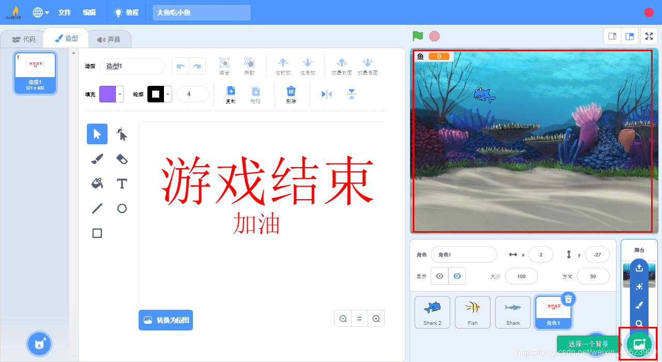The image size is (662, 362).
Task: Select the Rectangle tool
Action: click(97, 233)
